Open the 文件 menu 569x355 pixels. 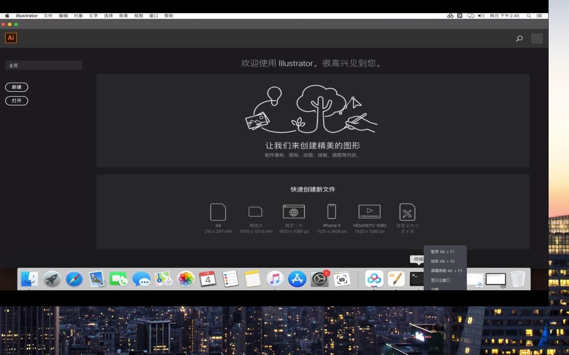pos(48,16)
